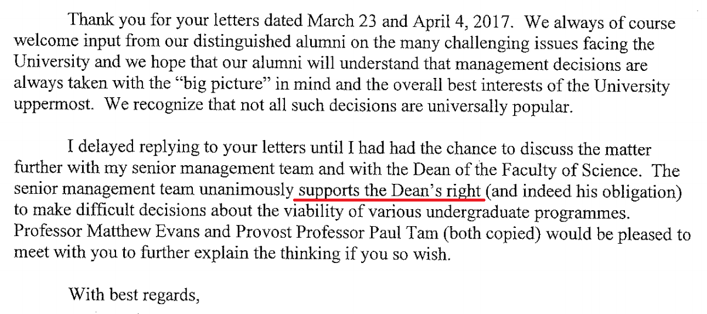
Task: Click the red-underlined phrase "supports the Dean's right"
Action: point(389,192)
